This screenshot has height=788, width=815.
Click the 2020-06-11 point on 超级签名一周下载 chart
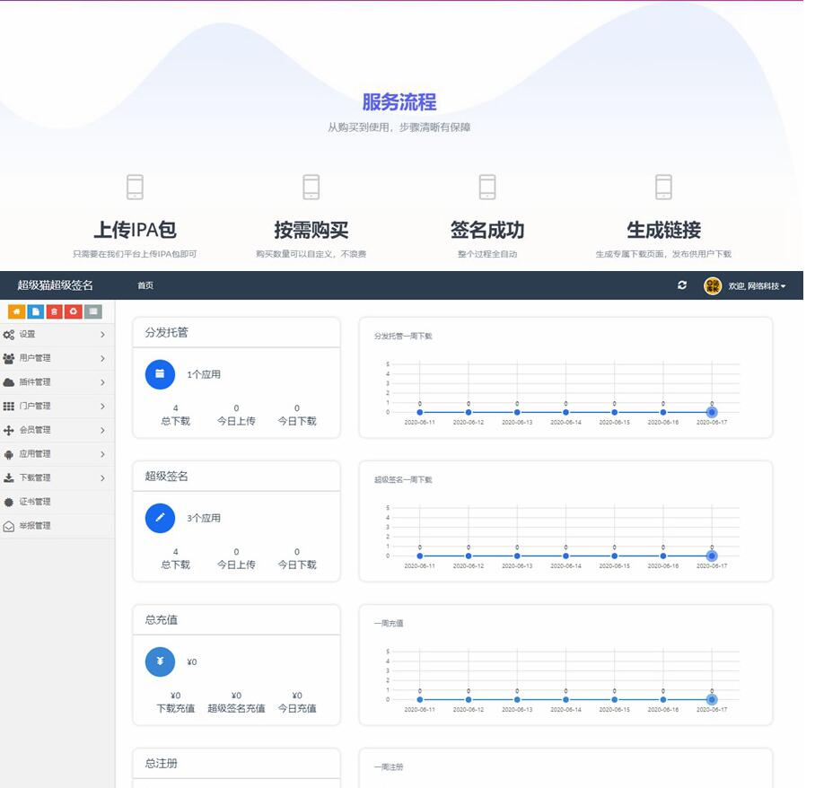420,556
